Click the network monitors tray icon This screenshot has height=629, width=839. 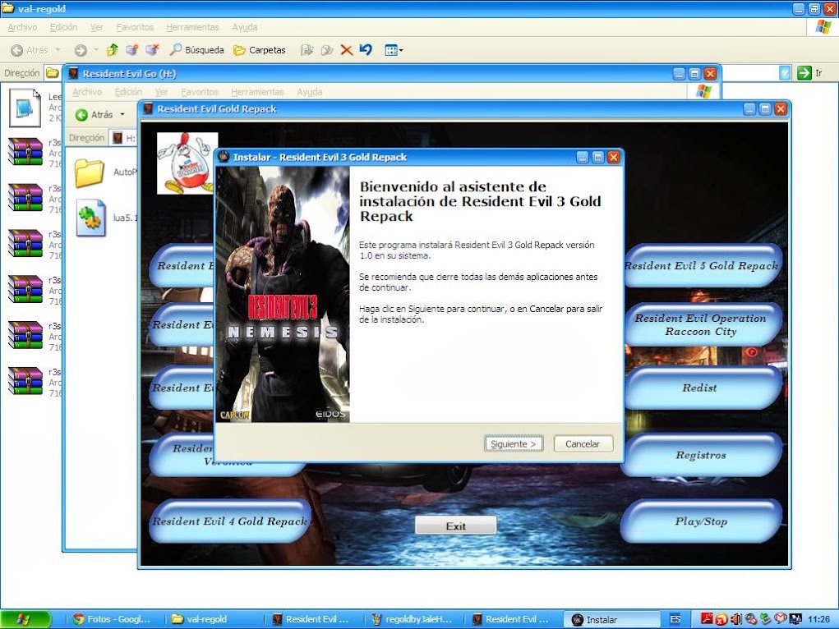coord(795,619)
